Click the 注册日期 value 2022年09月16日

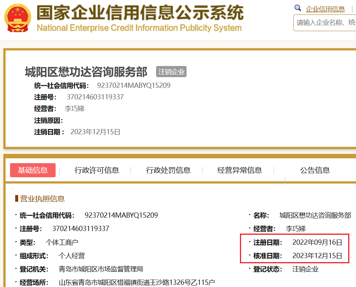pyautogui.click(x=317, y=243)
